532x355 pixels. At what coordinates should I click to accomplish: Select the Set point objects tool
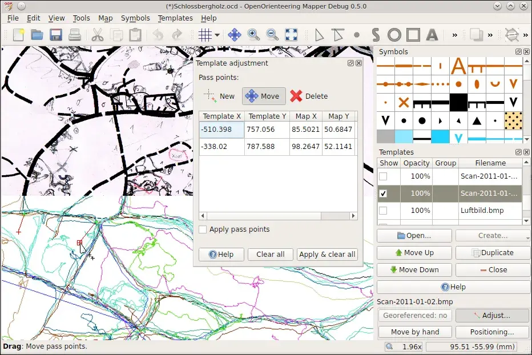(357, 35)
